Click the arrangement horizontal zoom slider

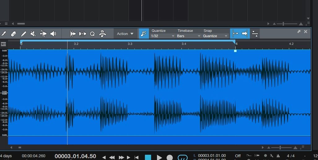click(287, 24)
